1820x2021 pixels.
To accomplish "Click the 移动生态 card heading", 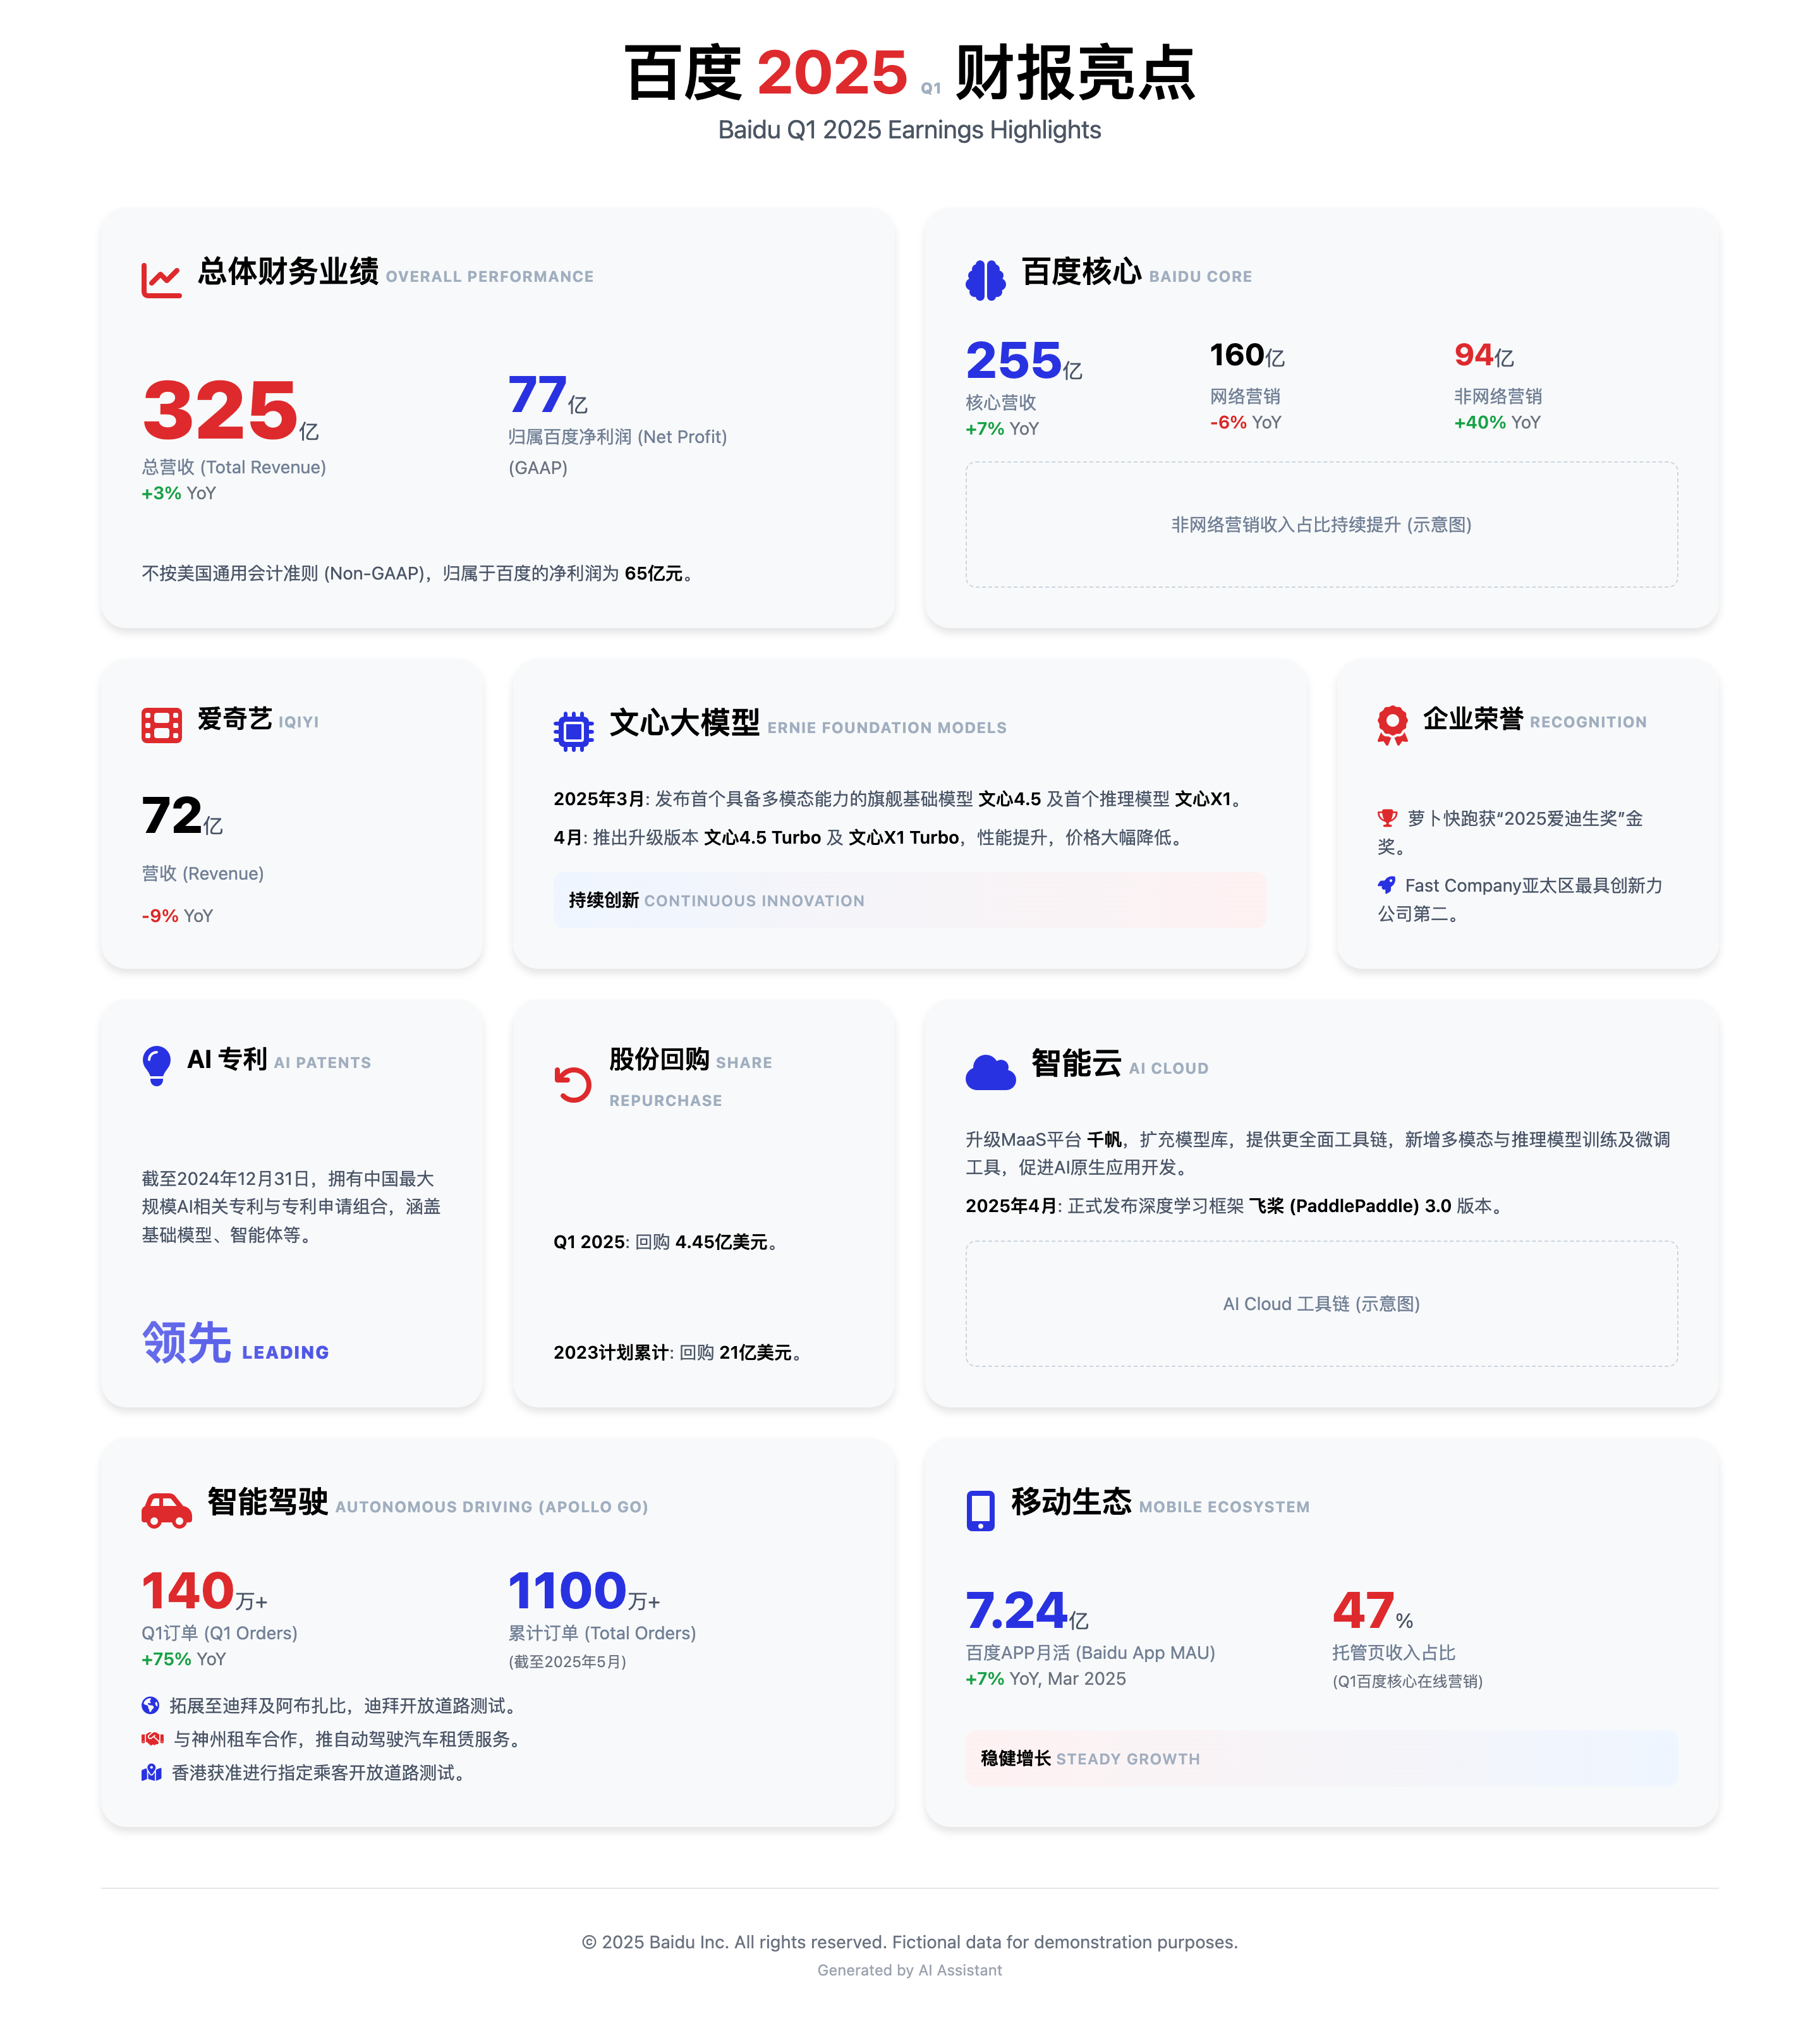I will 1160,1502.
